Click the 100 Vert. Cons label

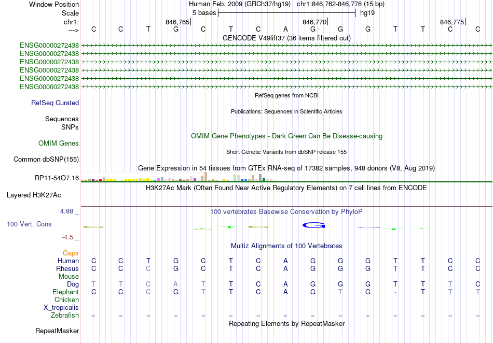pyautogui.click(x=29, y=224)
